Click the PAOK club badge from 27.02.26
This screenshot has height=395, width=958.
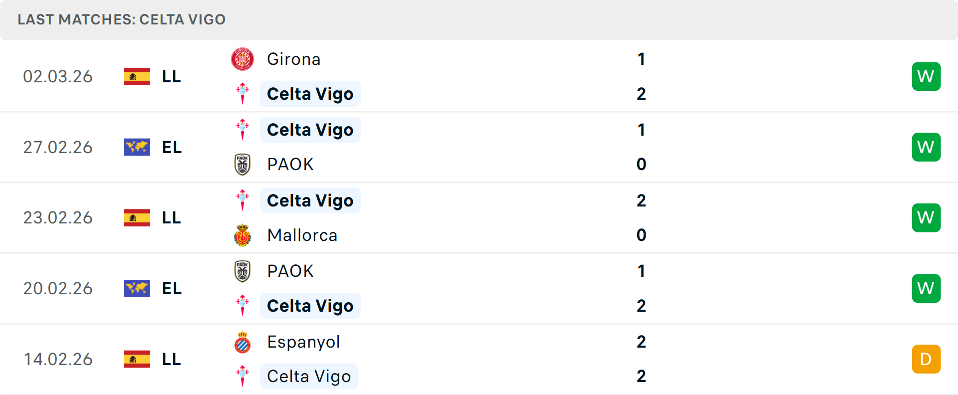tap(242, 164)
